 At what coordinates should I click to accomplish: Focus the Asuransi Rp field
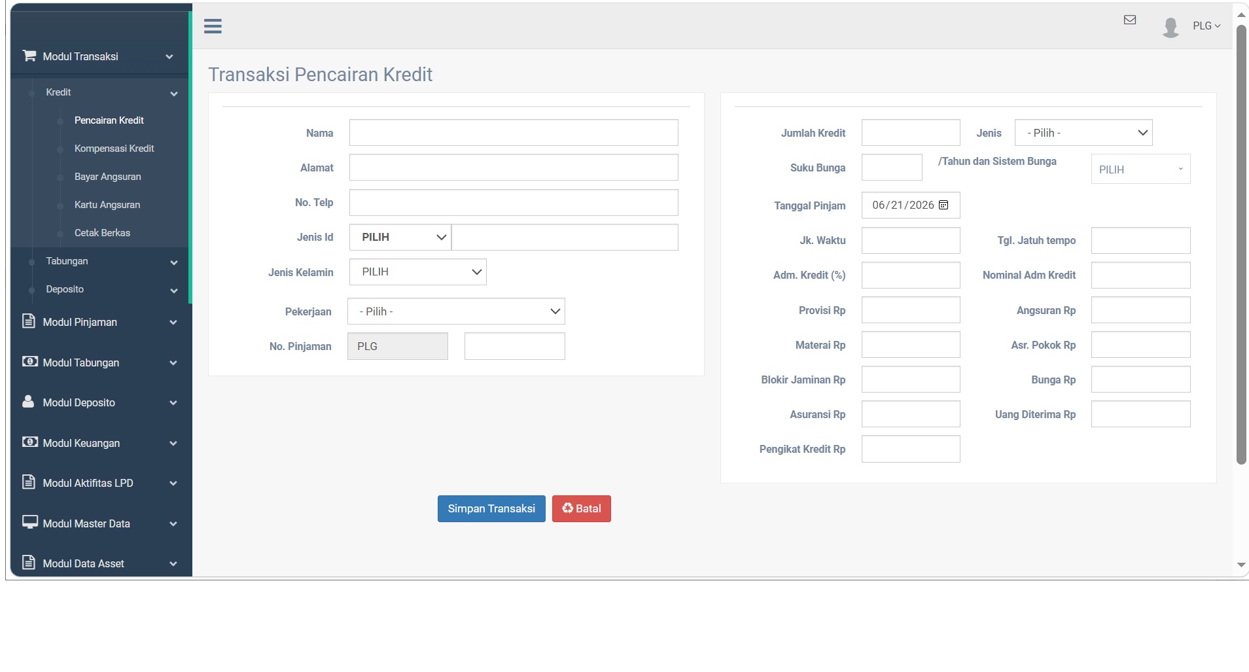click(911, 414)
